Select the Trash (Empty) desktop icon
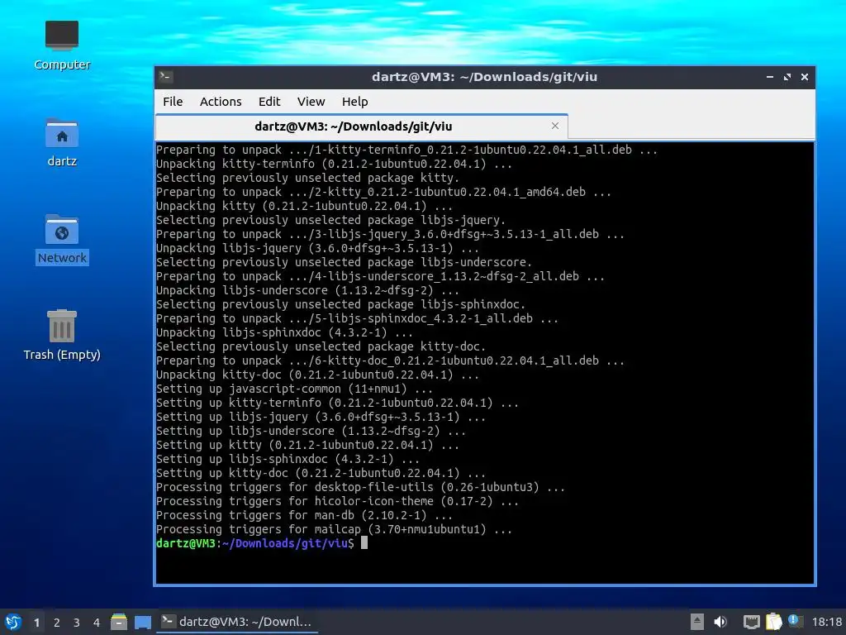The height and width of the screenshot is (635, 846). (x=62, y=335)
